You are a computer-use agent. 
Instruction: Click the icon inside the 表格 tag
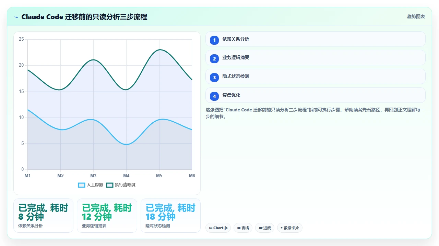click(x=239, y=228)
